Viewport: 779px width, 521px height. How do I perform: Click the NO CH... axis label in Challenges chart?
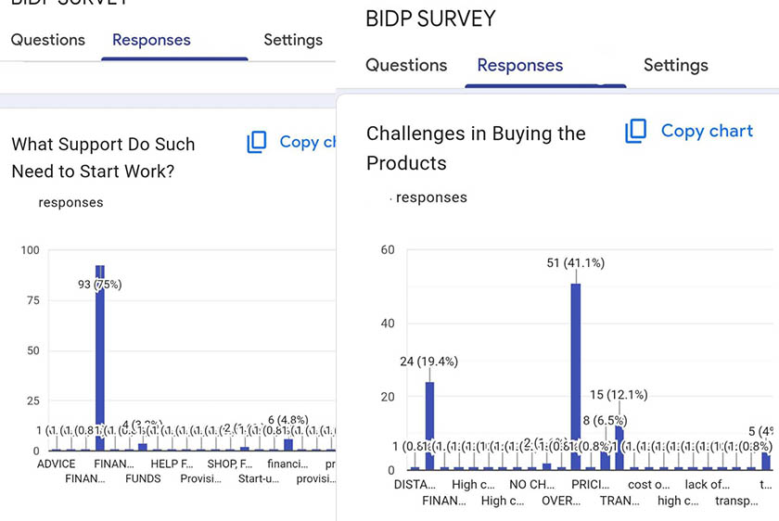pos(531,484)
